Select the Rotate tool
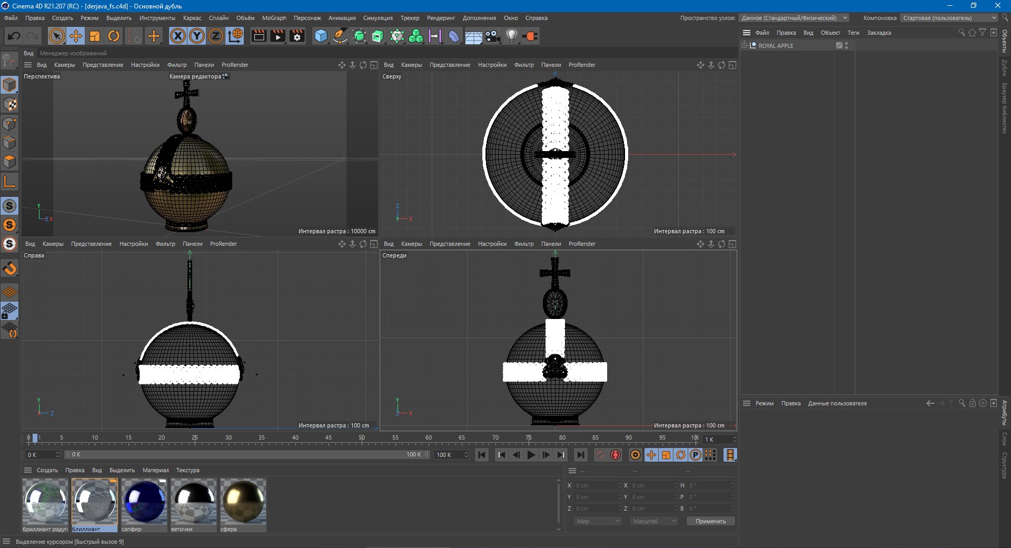The image size is (1011, 548). click(x=114, y=36)
